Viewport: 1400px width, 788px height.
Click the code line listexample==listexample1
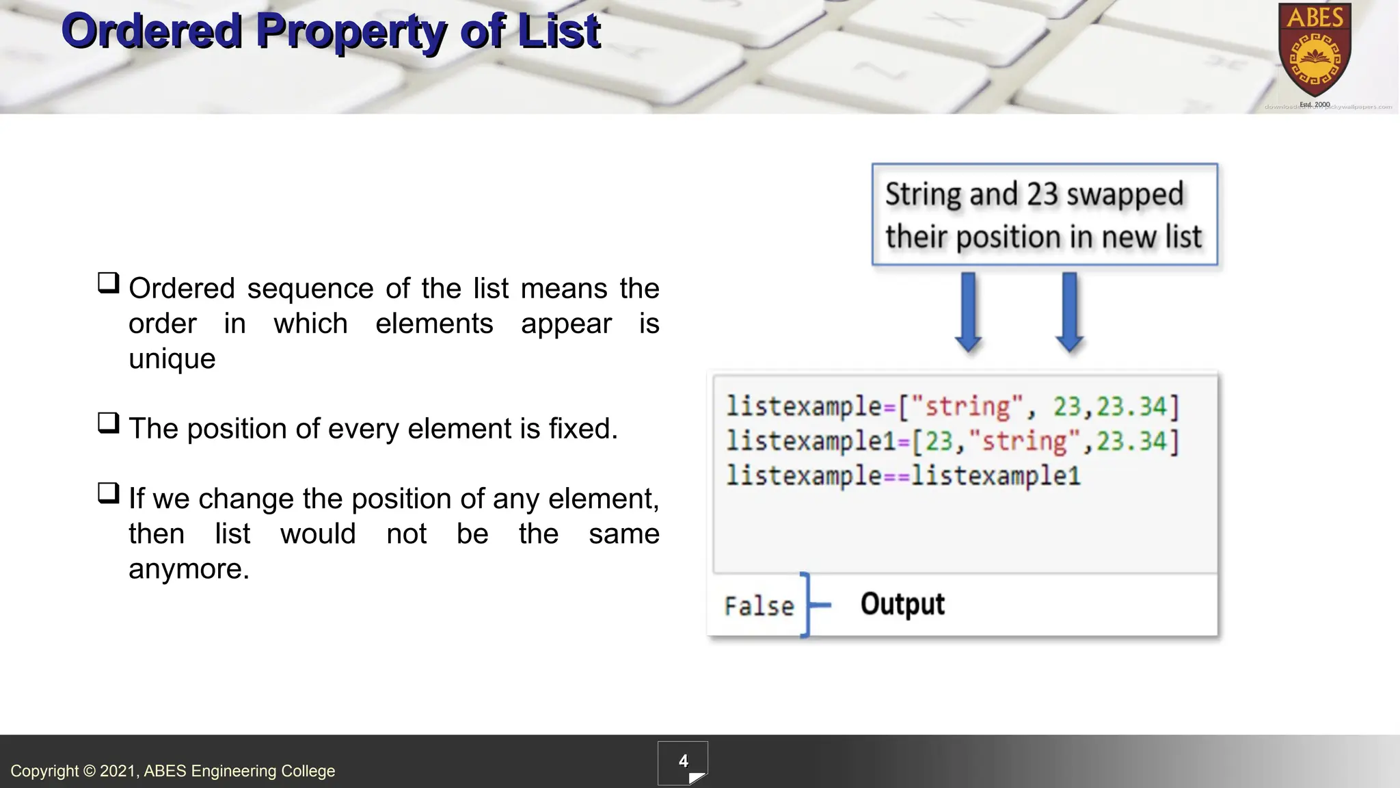[903, 475]
